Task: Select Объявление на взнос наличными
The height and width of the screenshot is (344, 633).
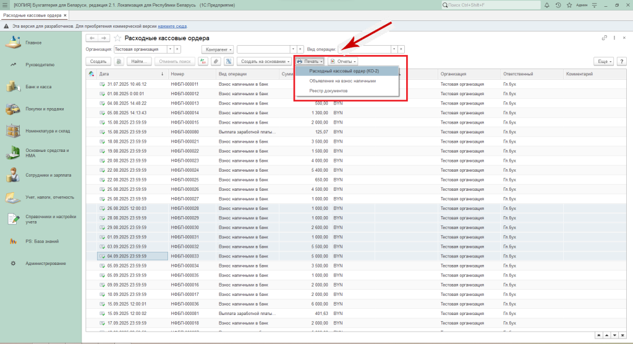Action: click(342, 81)
